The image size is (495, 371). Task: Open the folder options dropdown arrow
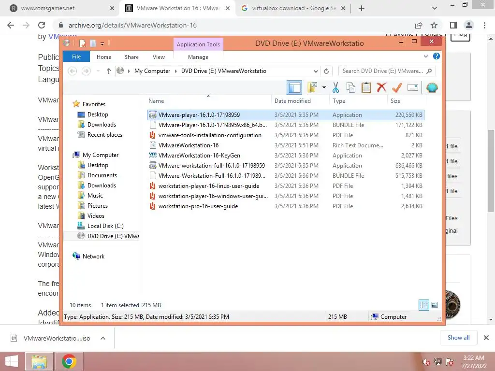(x=324, y=87)
